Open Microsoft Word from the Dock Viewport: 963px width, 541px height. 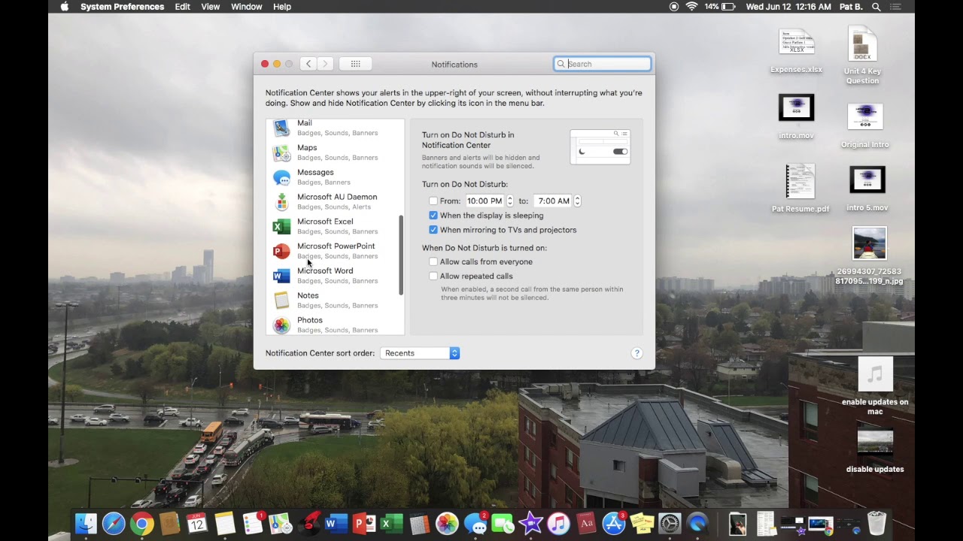336,523
